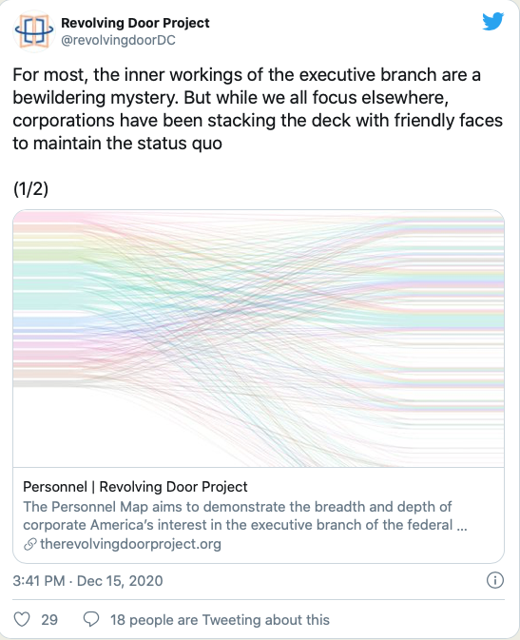
Task: Open the card title Personnel | Revolving Door Project
Action: click(x=135, y=487)
